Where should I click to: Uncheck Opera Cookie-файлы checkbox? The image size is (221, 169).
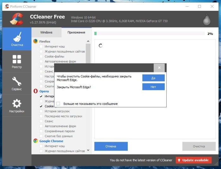click(x=41, y=106)
